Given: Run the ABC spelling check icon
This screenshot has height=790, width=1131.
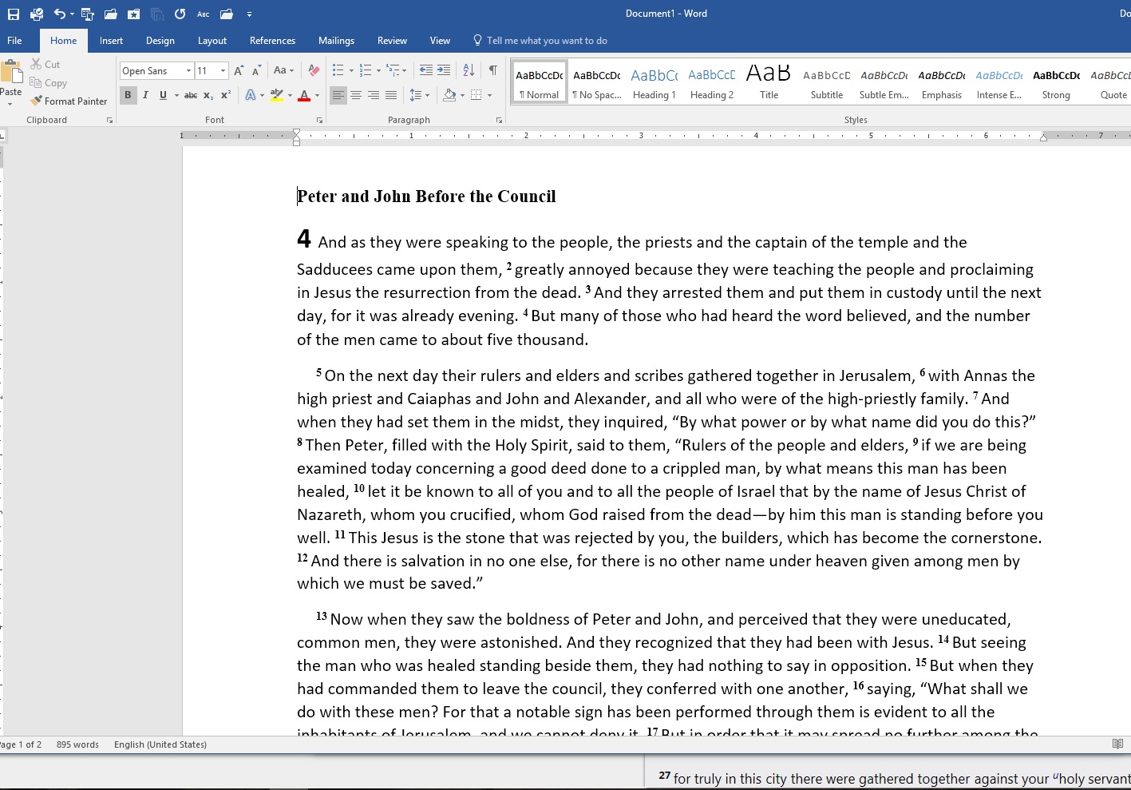Looking at the screenshot, I should 204,14.
